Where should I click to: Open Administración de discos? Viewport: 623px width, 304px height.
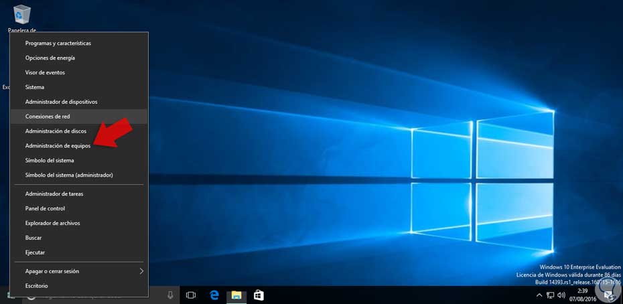[x=78, y=131]
